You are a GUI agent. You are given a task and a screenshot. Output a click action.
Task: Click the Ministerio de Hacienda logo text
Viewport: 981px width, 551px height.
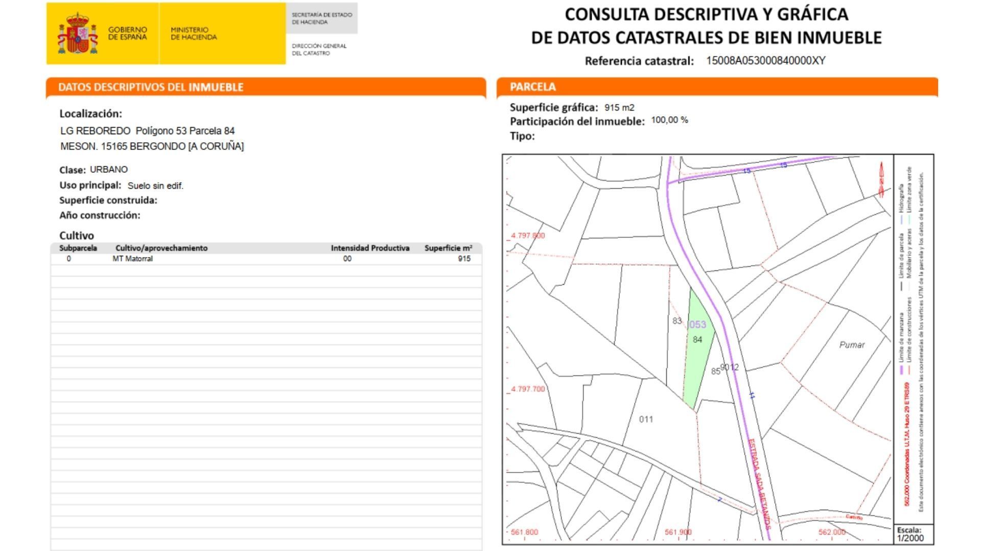pyautogui.click(x=194, y=34)
